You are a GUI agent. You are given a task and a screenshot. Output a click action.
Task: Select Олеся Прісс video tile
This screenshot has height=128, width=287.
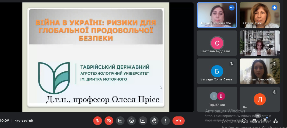click(260, 15)
